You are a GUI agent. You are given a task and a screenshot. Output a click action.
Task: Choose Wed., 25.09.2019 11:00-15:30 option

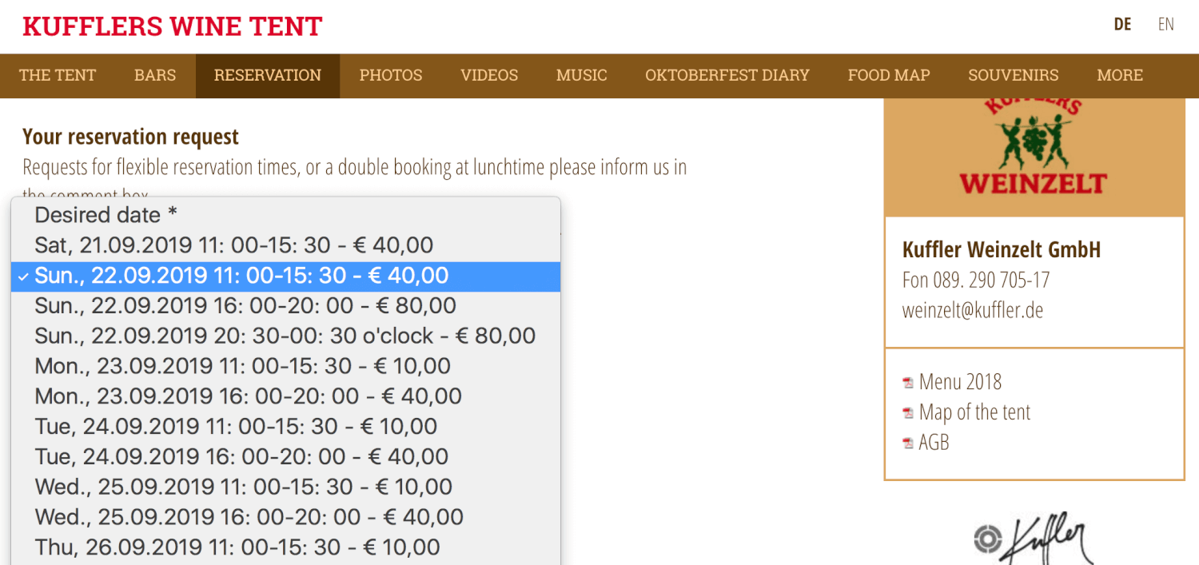click(285, 487)
